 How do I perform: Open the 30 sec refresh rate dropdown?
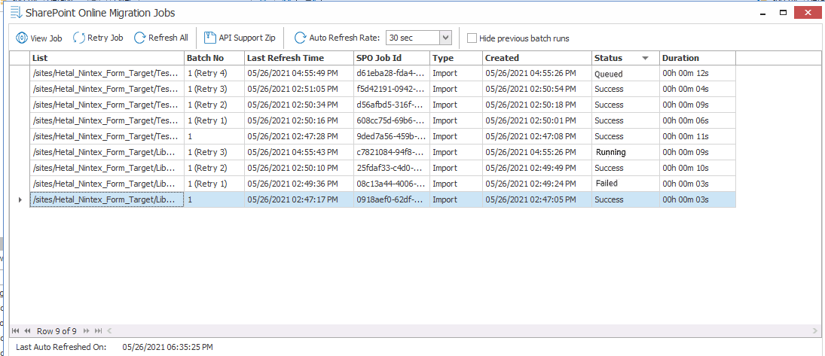445,38
